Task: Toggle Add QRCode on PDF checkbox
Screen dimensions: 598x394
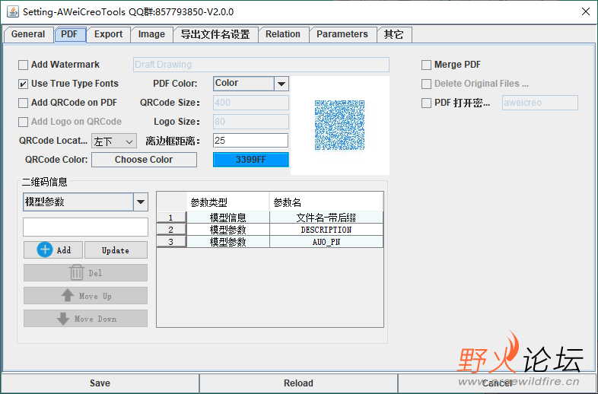Action: point(24,103)
